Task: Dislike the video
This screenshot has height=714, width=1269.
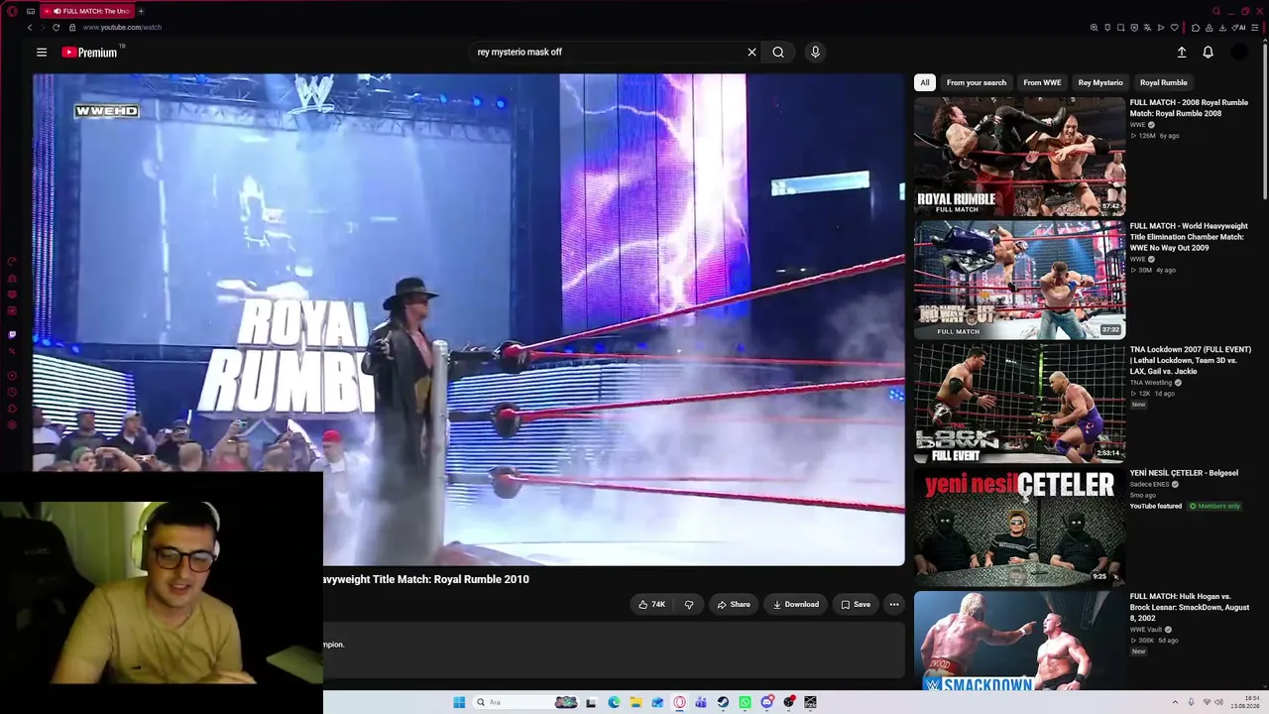Action: click(689, 604)
